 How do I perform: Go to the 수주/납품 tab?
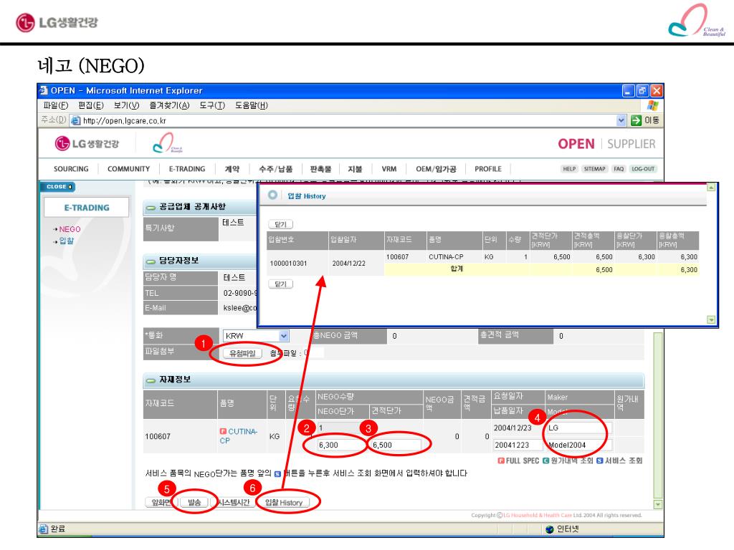point(276,169)
